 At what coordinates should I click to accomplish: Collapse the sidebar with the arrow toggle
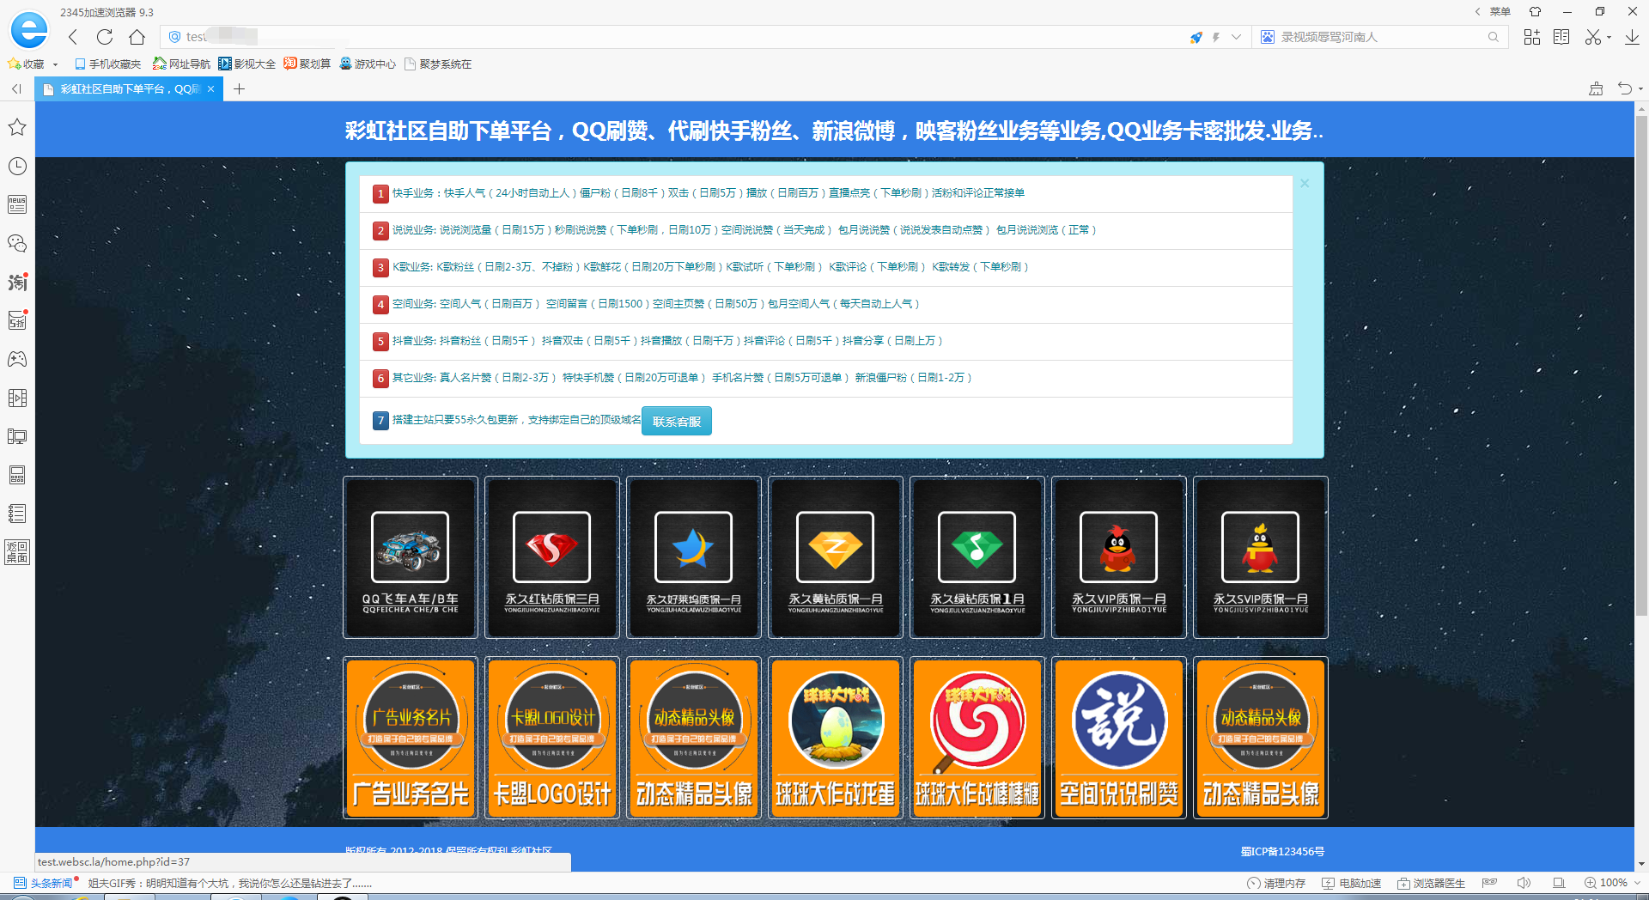16,89
